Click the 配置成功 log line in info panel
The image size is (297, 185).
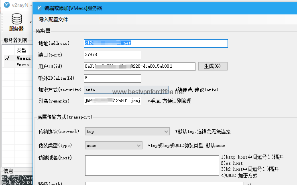(17, 178)
